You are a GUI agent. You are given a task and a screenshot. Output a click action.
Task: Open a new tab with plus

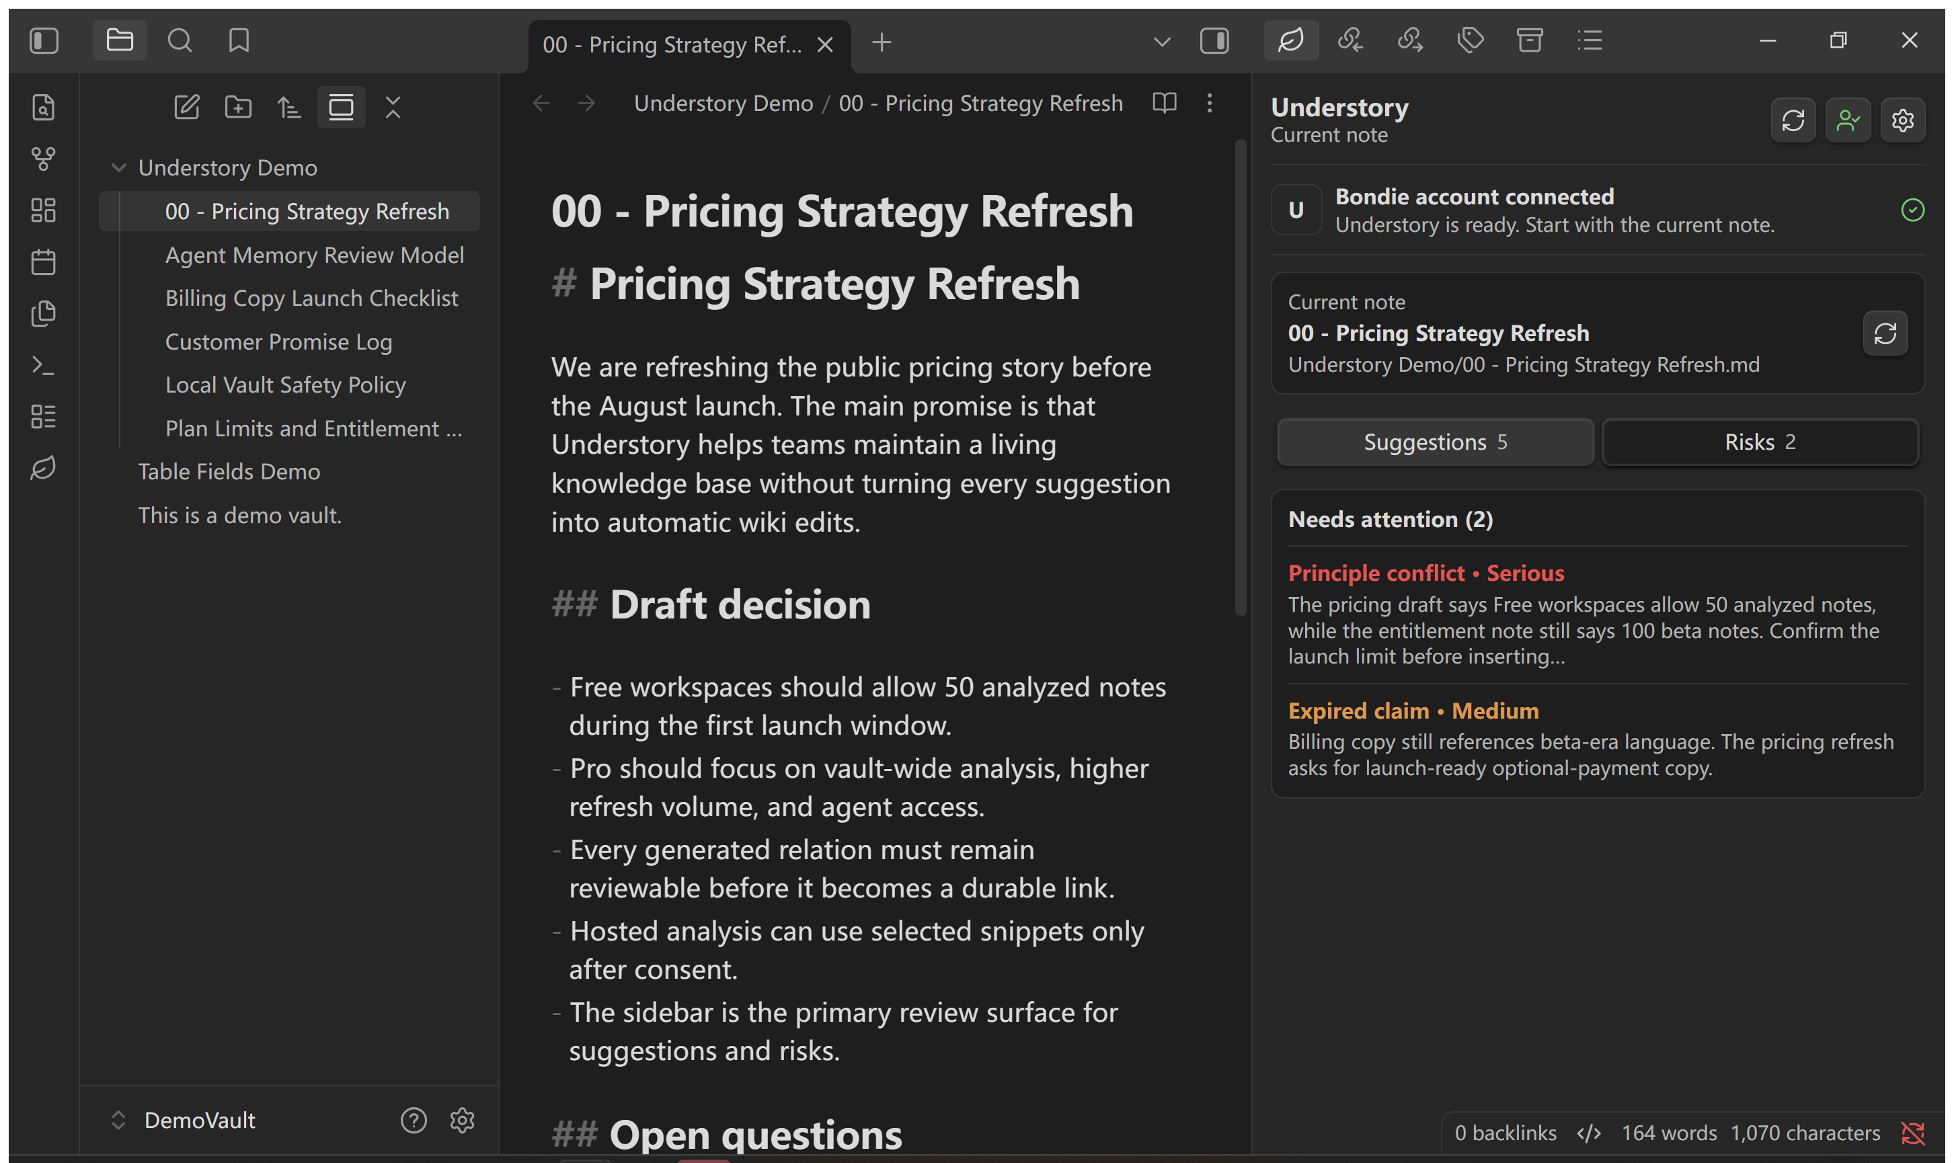pos(882,42)
